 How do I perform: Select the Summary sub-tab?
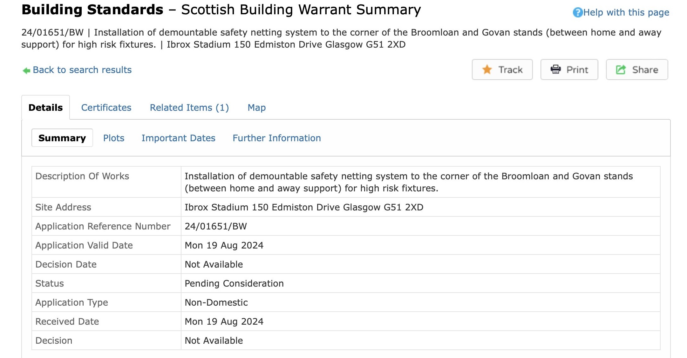[62, 138]
